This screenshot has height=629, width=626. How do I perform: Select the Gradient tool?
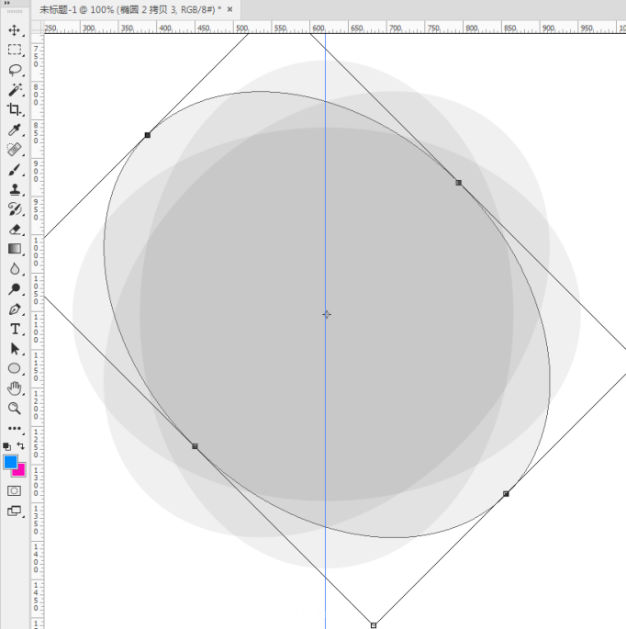tap(15, 249)
